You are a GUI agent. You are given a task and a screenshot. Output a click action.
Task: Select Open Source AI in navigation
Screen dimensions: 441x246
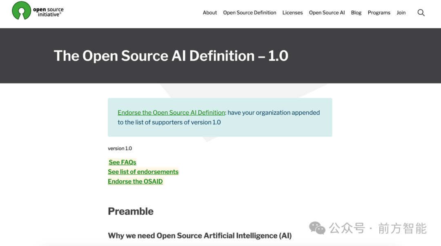[x=327, y=13]
